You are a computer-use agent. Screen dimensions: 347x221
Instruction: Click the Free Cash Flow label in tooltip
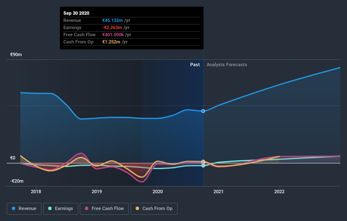click(x=79, y=35)
